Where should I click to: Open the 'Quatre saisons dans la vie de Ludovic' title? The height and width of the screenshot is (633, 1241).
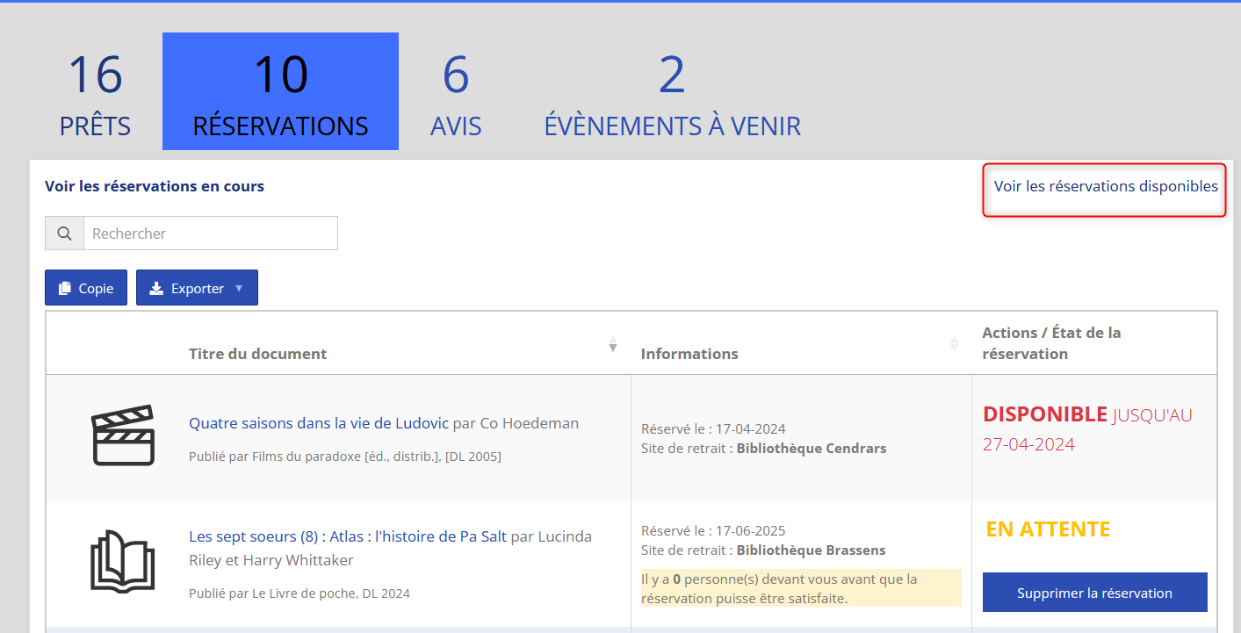coord(318,423)
